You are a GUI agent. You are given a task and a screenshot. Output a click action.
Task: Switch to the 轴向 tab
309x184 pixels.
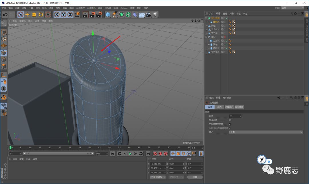tap(219, 107)
